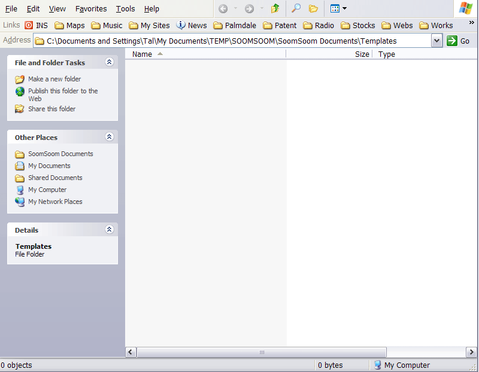Image resolution: width=479 pixels, height=372 pixels.
Task: Sort by the Type column header
Action: tap(425, 54)
